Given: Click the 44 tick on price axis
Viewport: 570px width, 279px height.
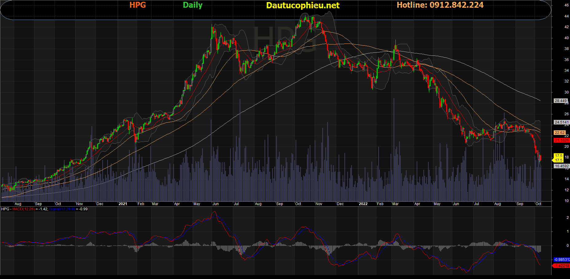Looking at the screenshot, I should coord(567,16).
